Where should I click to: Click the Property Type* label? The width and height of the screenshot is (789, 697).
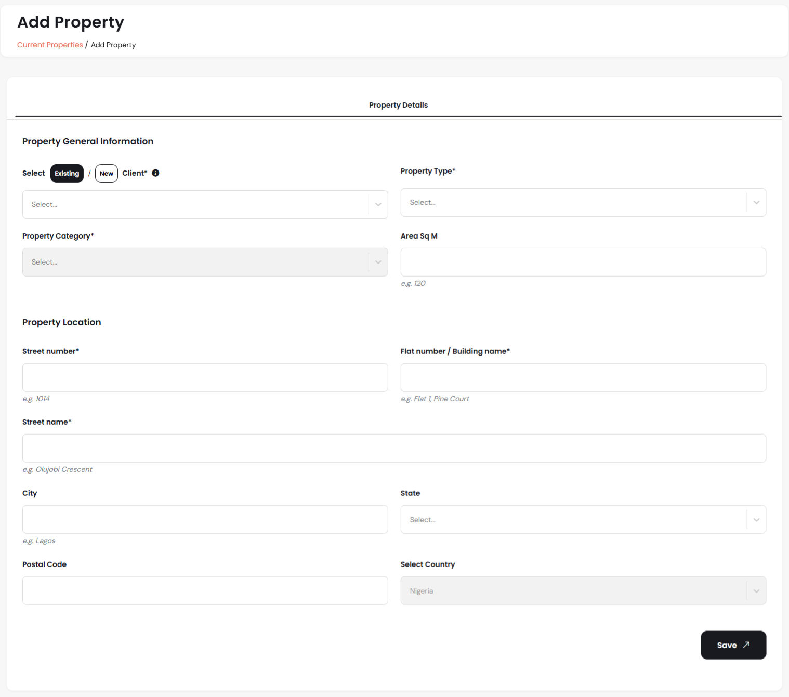click(428, 171)
